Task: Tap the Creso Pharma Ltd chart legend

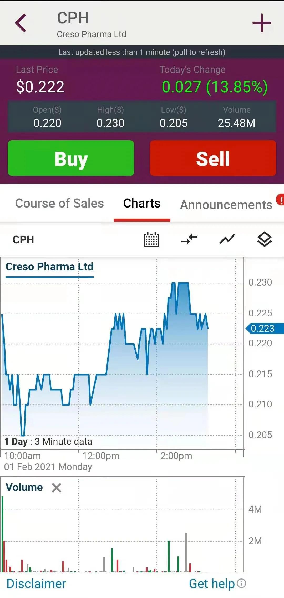Action: tap(49, 267)
